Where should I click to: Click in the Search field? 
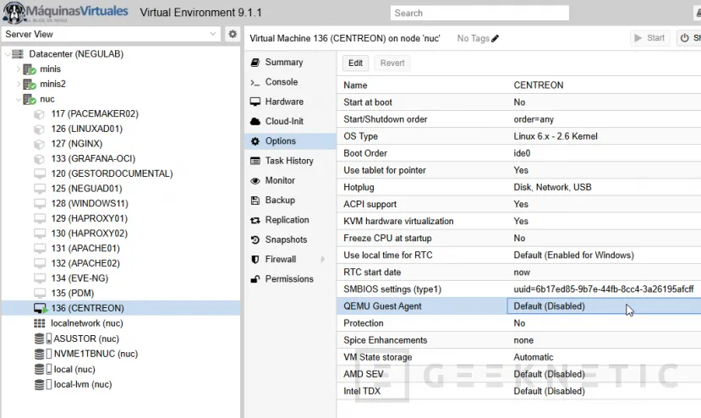click(x=479, y=13)
